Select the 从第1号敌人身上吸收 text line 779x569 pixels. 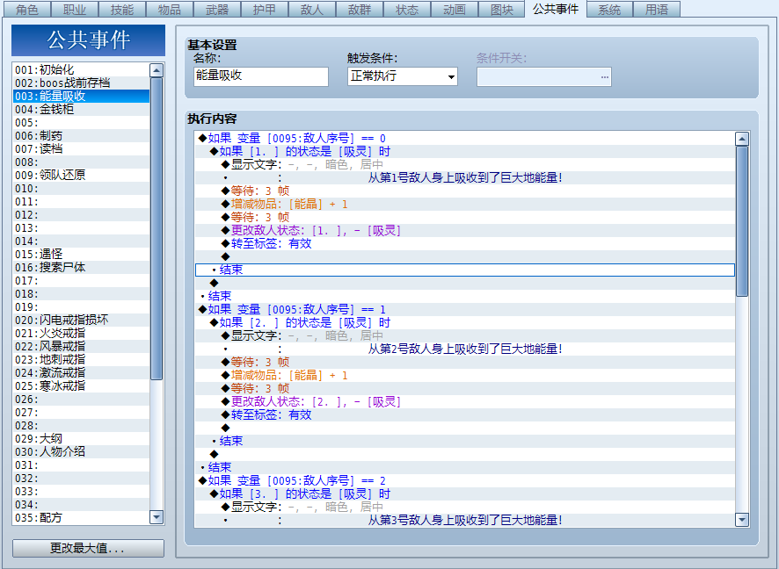tap(465, 177)
